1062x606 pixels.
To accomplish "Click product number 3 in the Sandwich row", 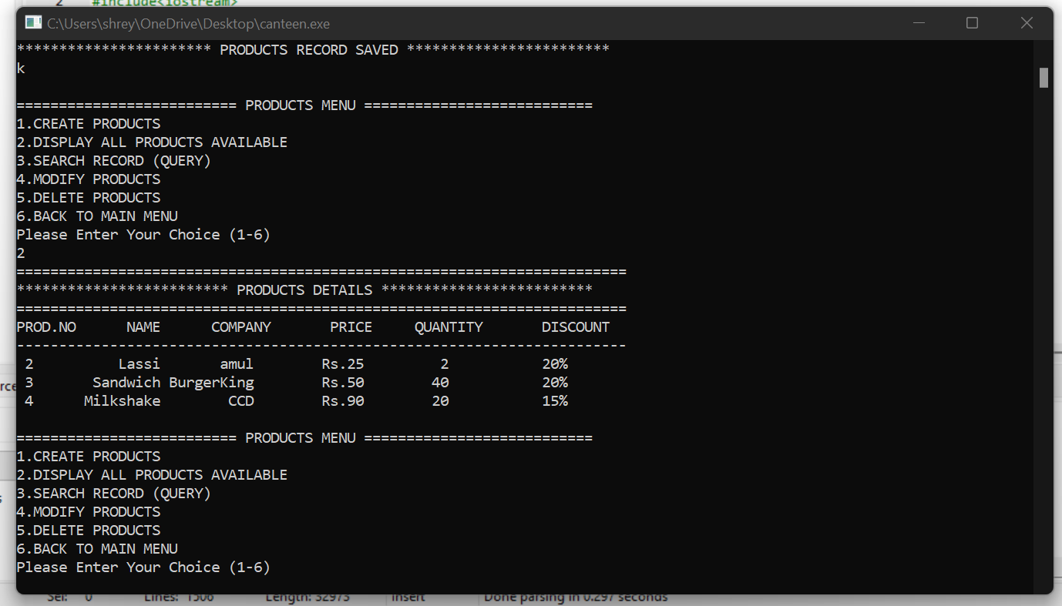I will (29, 383).
